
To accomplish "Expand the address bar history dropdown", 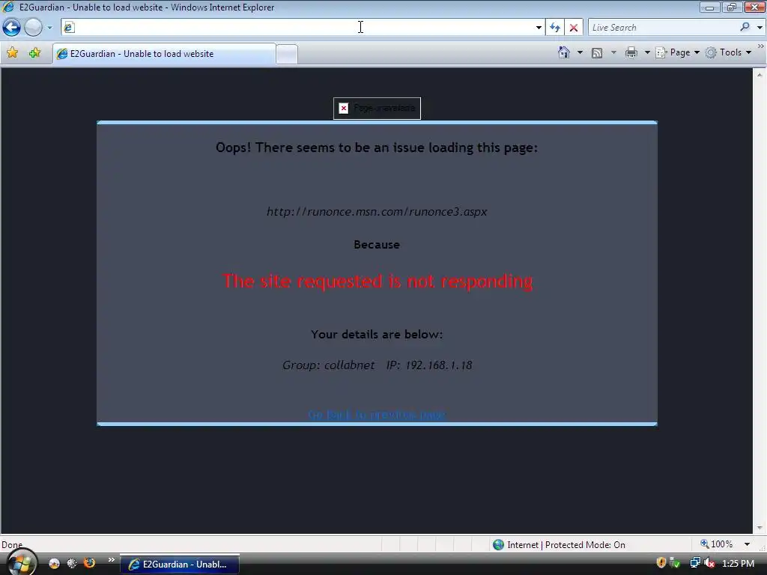I will [539, 28].
